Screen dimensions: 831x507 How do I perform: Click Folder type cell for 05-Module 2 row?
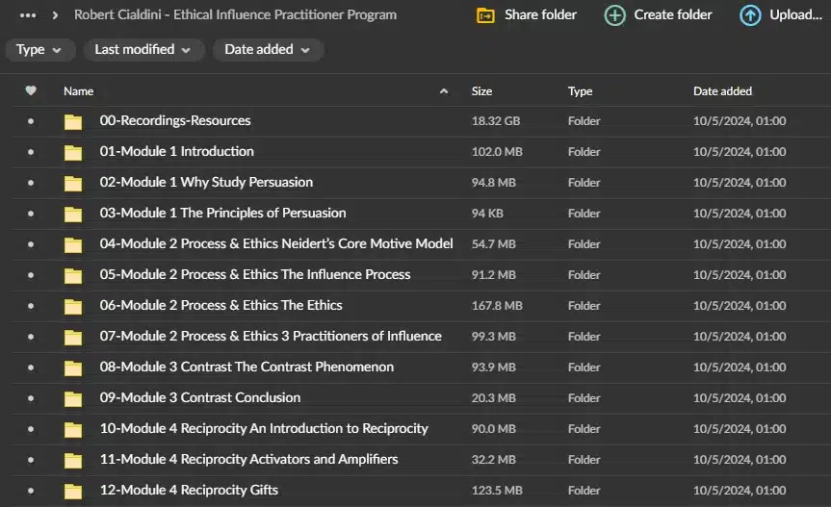(x=584, y=275)
